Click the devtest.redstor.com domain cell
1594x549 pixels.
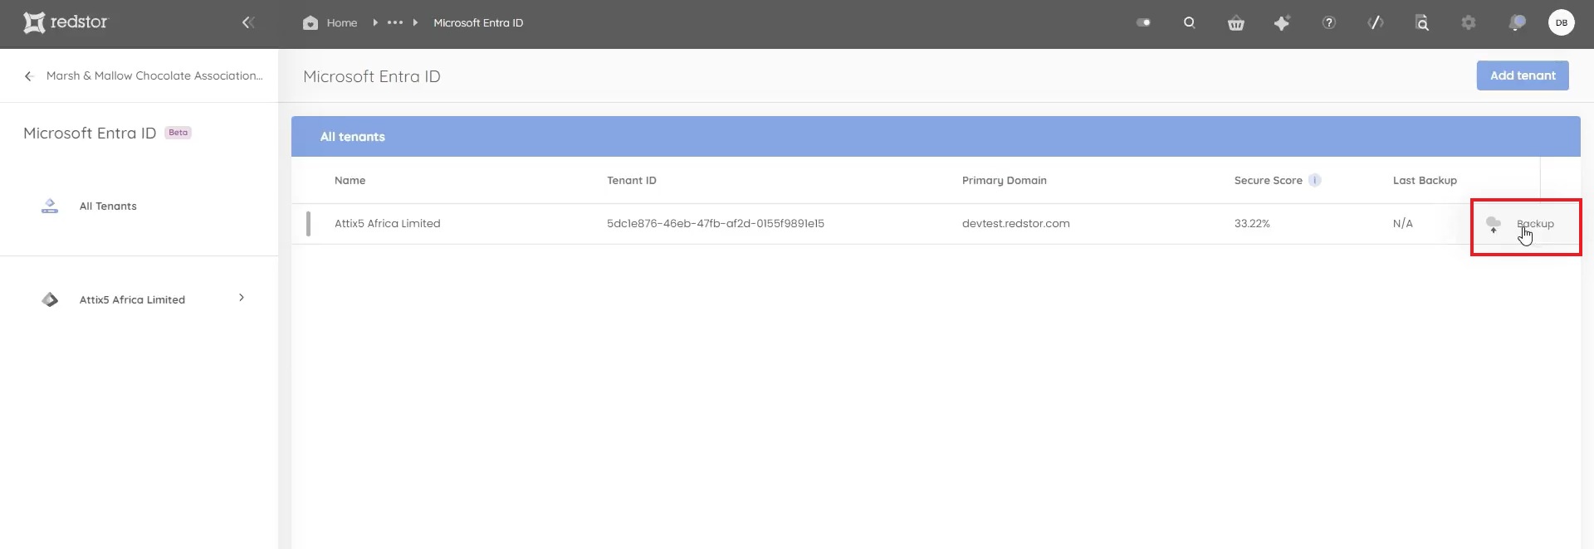[1016, 224]
